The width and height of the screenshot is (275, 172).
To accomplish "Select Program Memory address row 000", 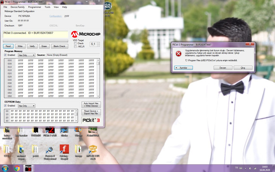I will (9, 60).
